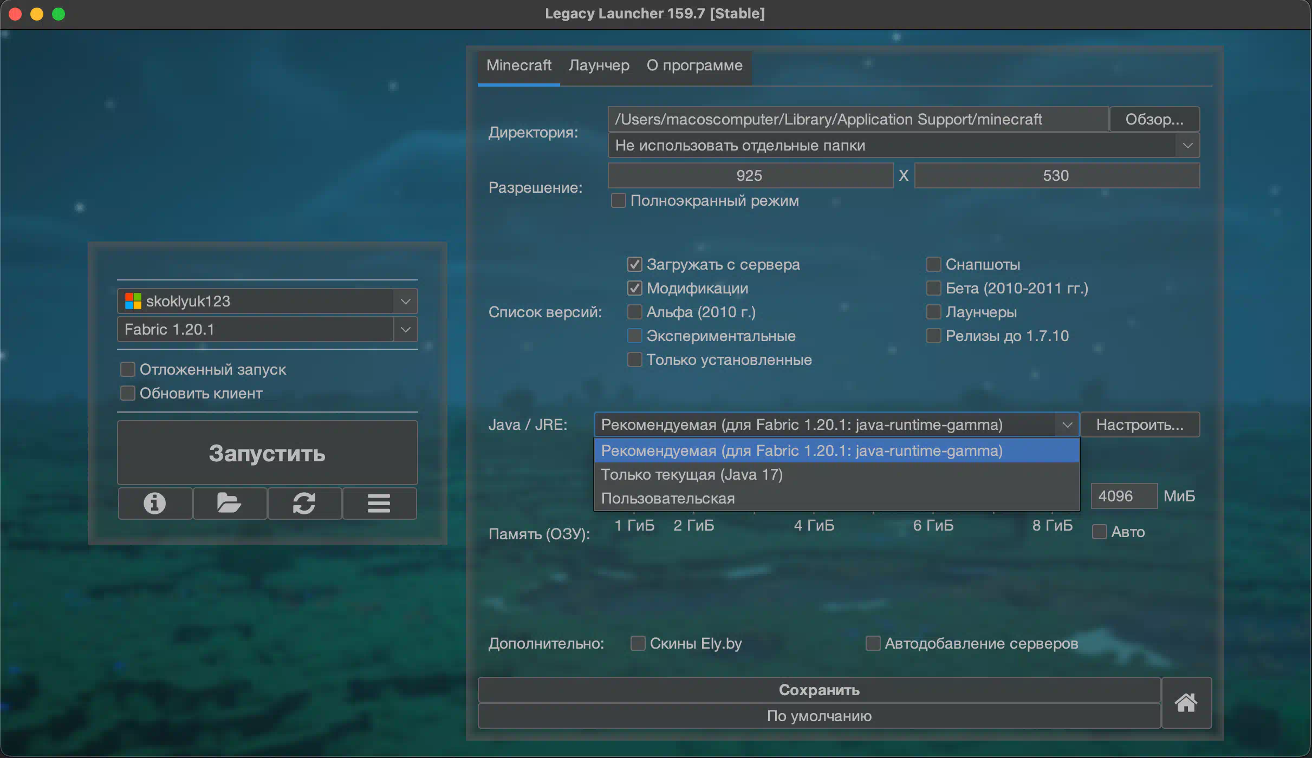Viewport: 1312px width, 758px height.
Task: Select Рекомендуемая java-runtime-gamma option in list
Action: [x=837, y=450]
